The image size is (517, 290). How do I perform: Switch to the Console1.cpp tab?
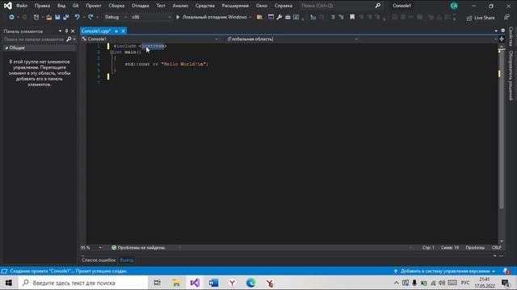[96, 31]
